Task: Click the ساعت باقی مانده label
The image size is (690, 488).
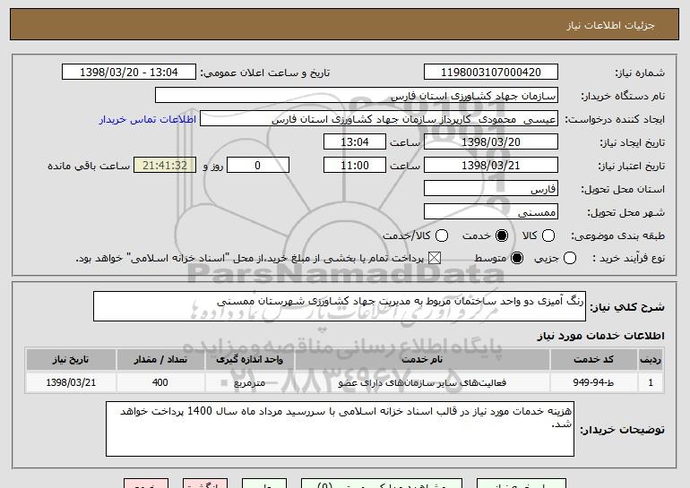Action: tap(89, 167)
